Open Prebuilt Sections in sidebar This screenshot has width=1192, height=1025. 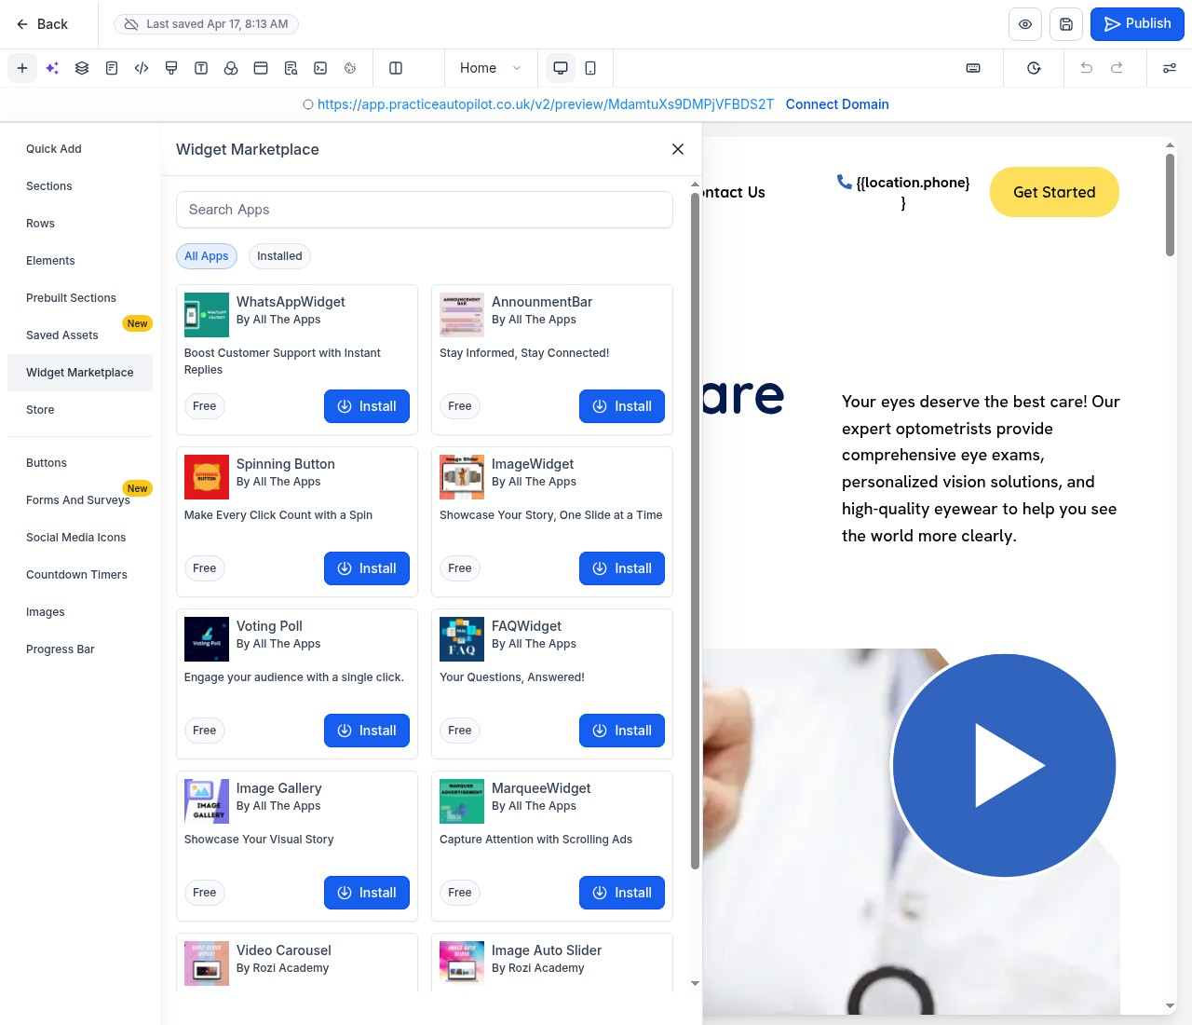[80, 298]
